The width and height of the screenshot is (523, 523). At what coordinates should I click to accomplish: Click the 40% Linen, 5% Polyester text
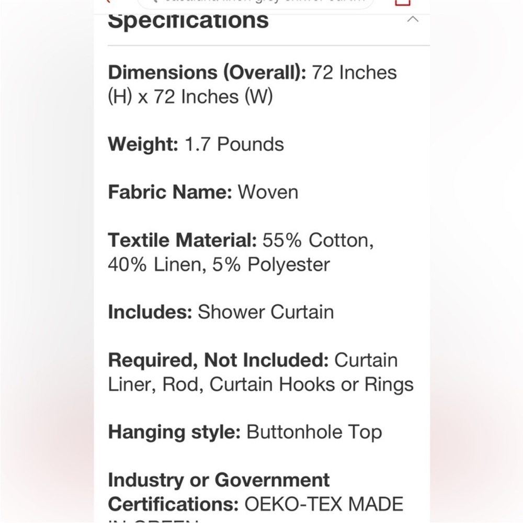point(219,265)
